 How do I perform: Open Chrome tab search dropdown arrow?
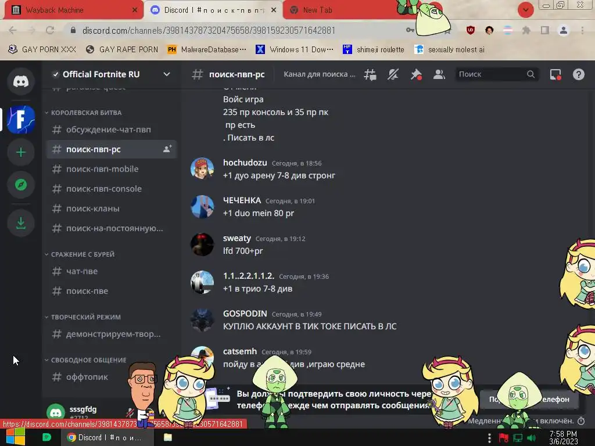pos(525,9)
